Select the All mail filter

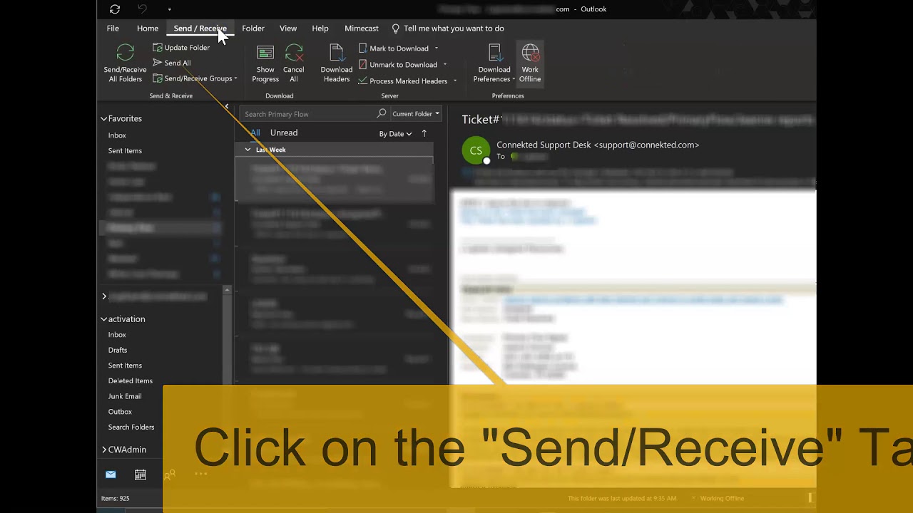coord(255,133)
